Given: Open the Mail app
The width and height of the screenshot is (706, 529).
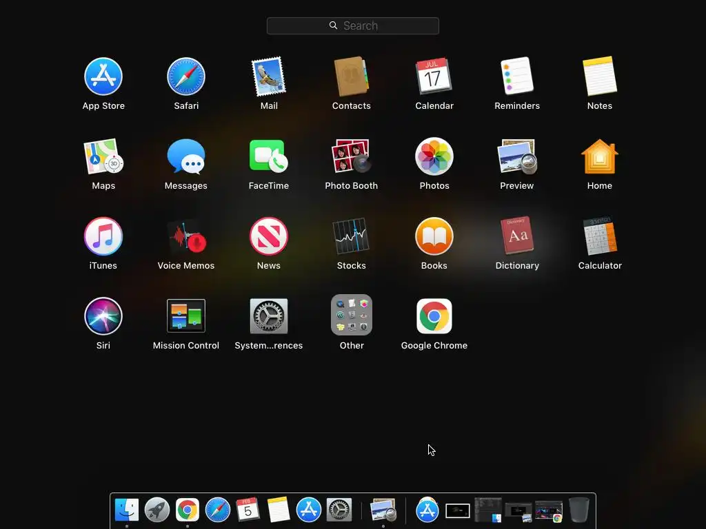Looking at the screenshot, I should click(269, 76).
